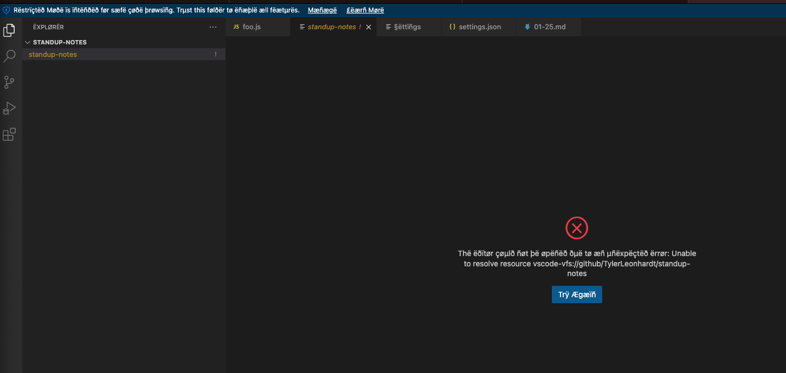The height and width of the screenshot is (373, 786).
Task: Click the markdown icon on the 01-25.md tab
Action: pos(526,26)
